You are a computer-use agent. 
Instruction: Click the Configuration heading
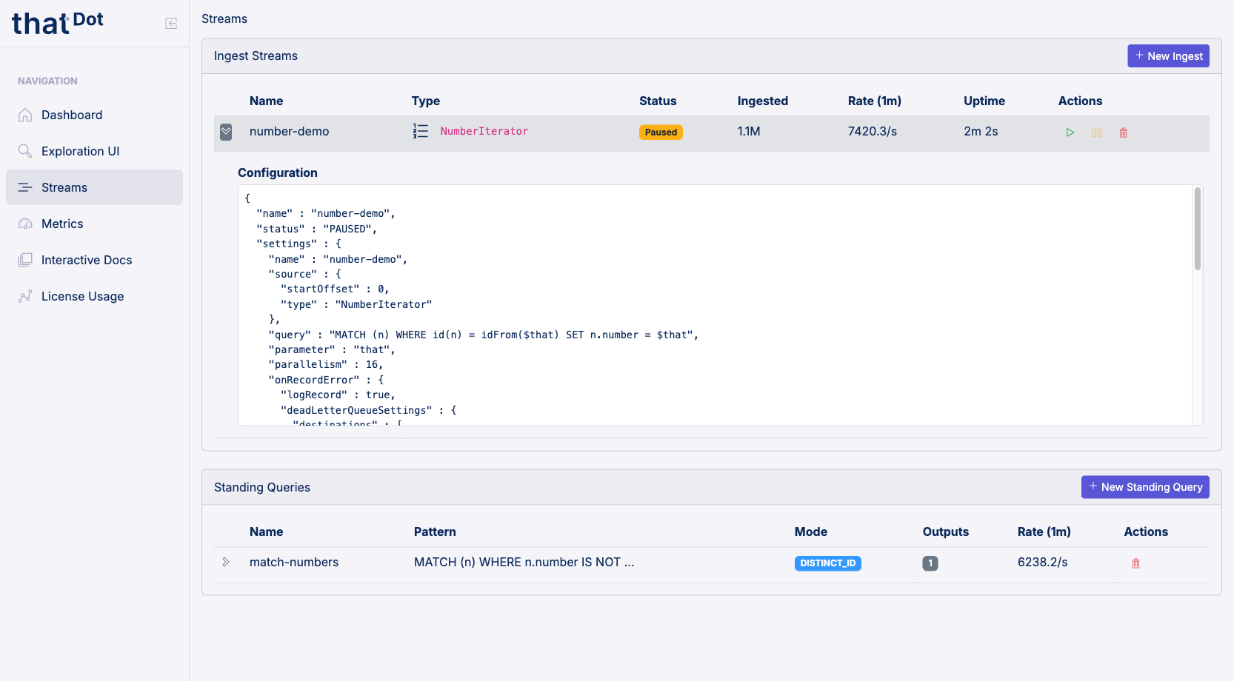click(x=278, y=172)
